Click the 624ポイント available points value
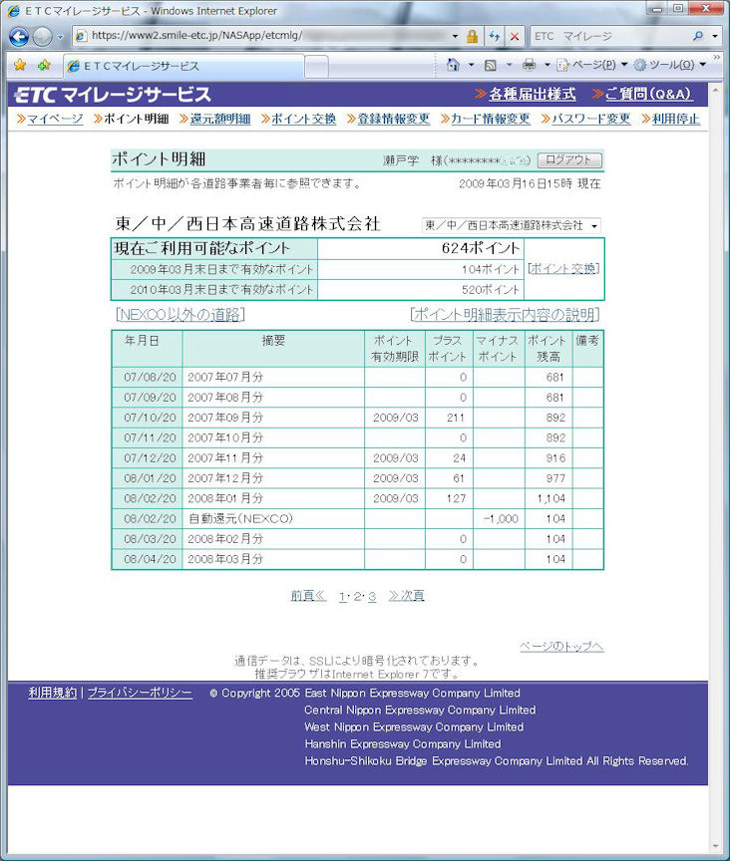 (x=480, y=248)
